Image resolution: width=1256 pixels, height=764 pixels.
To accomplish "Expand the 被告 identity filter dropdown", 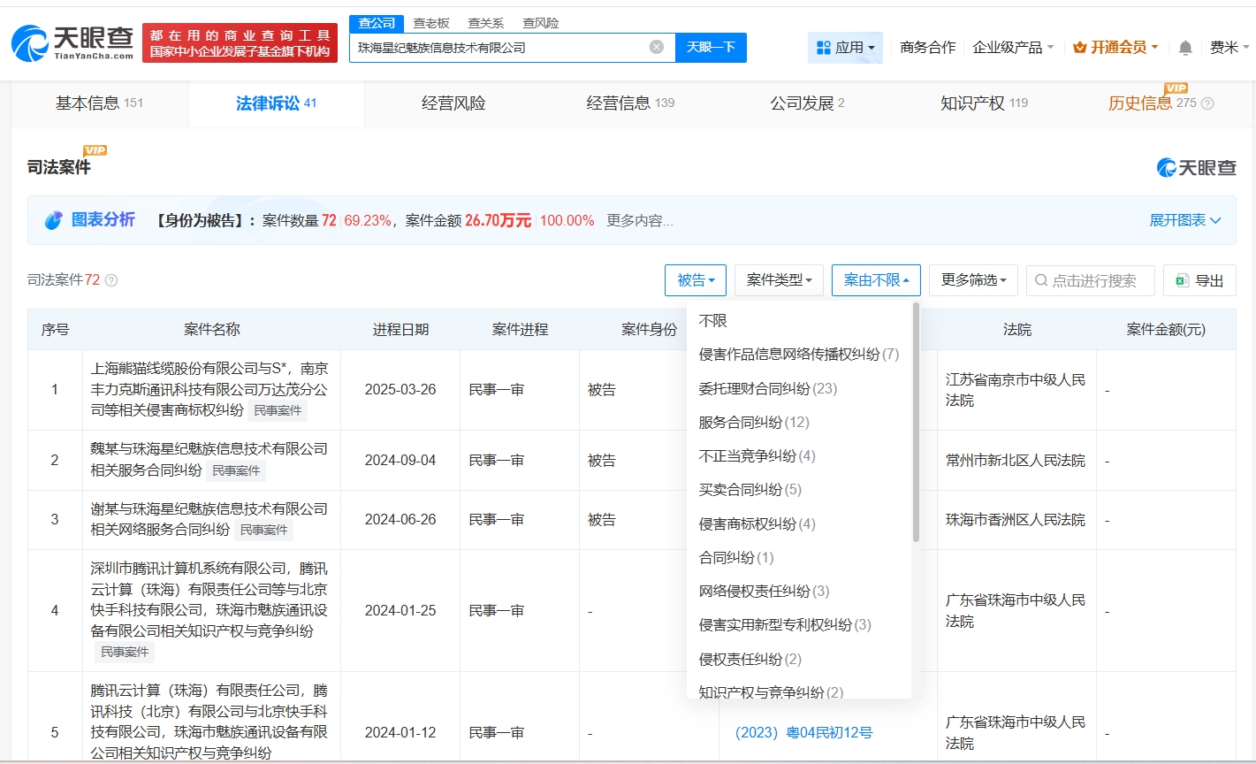I will point(696,280).
